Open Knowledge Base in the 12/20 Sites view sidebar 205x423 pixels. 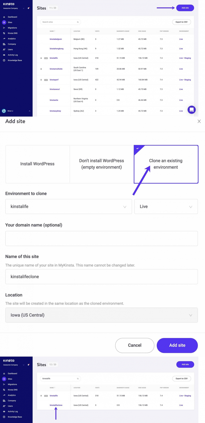tap(15, 417)
